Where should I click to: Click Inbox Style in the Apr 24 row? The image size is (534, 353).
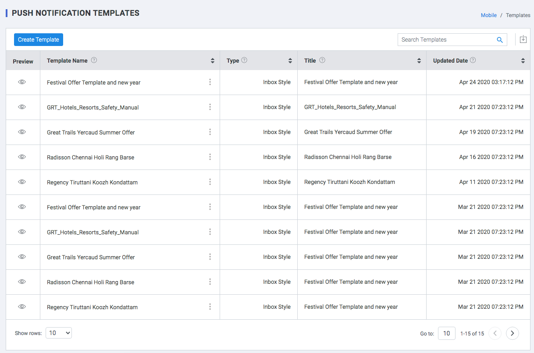point(277,82)
